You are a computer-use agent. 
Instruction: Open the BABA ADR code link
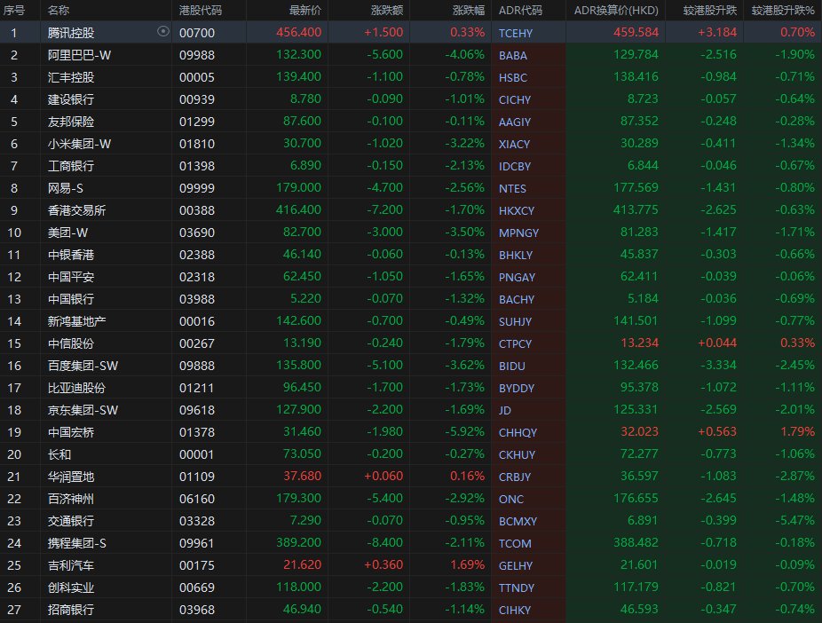pos(513,55)
